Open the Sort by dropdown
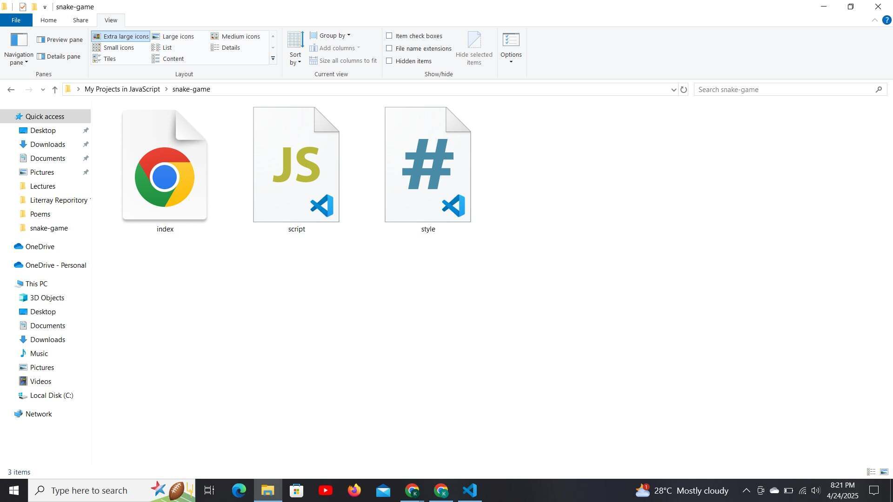This screenshot has width=893, height=502. (295, 49)
